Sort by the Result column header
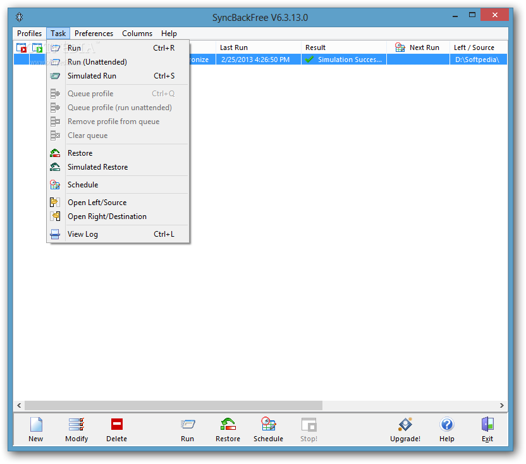Screen dimensions: 526x464 [344, 47]
